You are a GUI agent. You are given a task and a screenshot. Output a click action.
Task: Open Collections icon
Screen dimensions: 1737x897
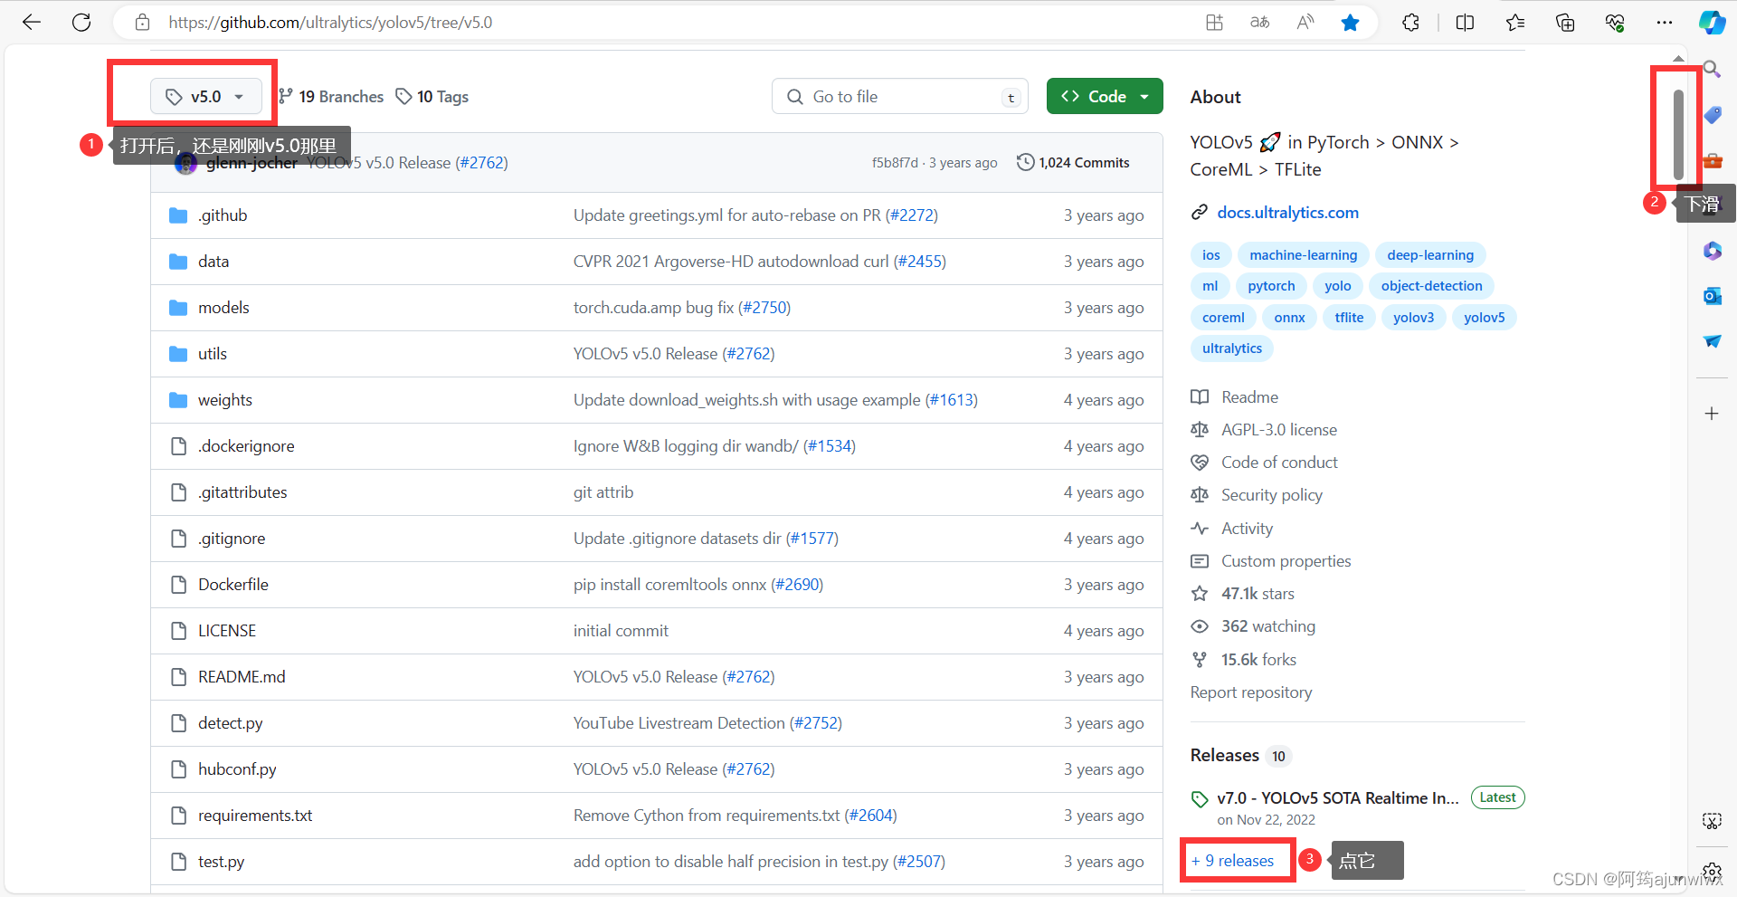pyautogui.click(x=1565, y=23)
